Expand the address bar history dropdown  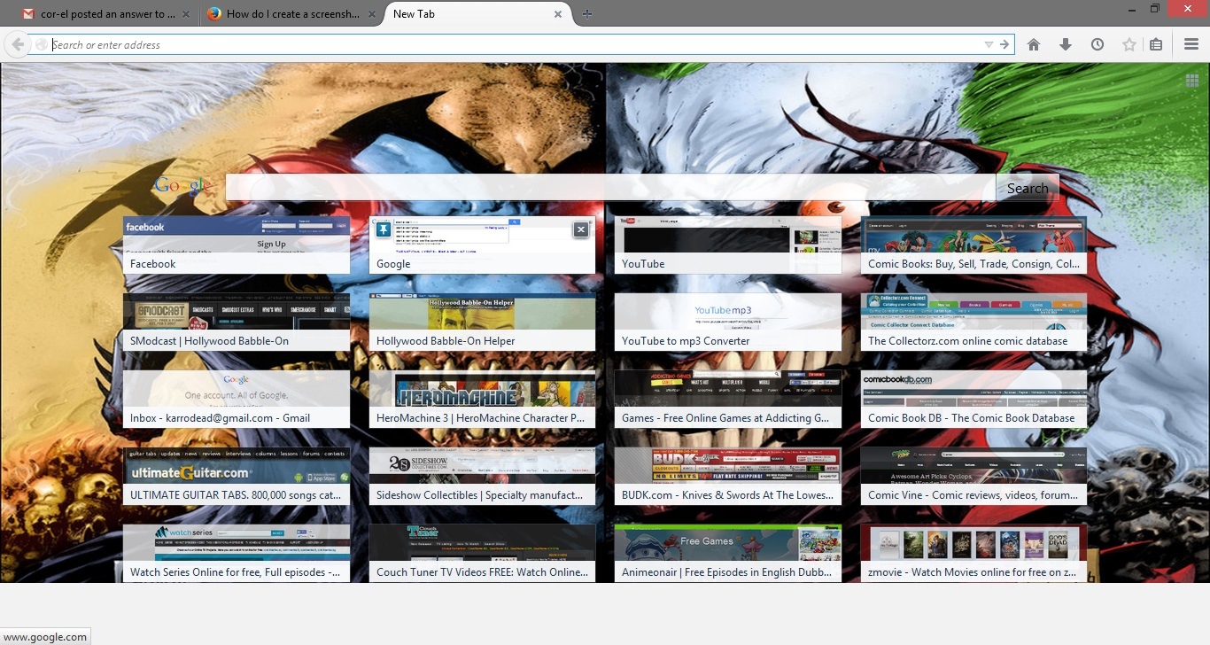tap(989, 44)
